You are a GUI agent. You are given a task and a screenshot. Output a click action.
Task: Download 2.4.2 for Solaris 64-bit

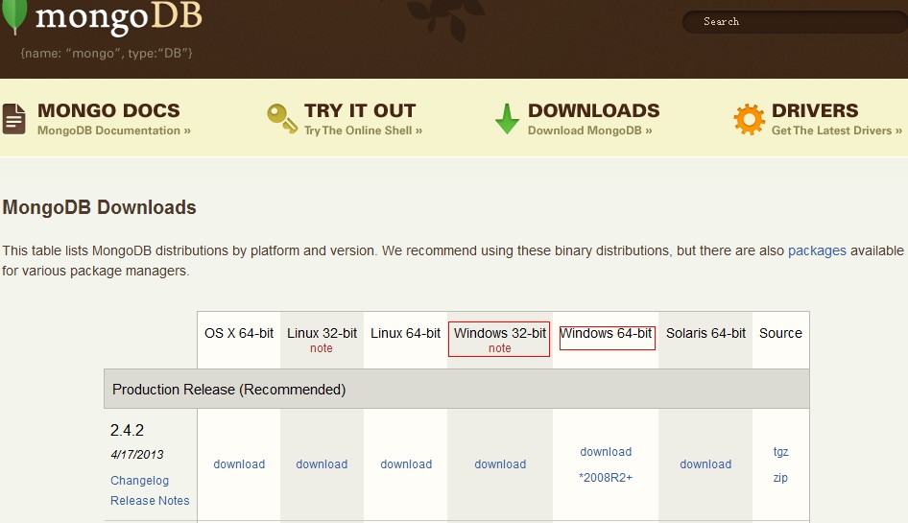pos(705,464)
